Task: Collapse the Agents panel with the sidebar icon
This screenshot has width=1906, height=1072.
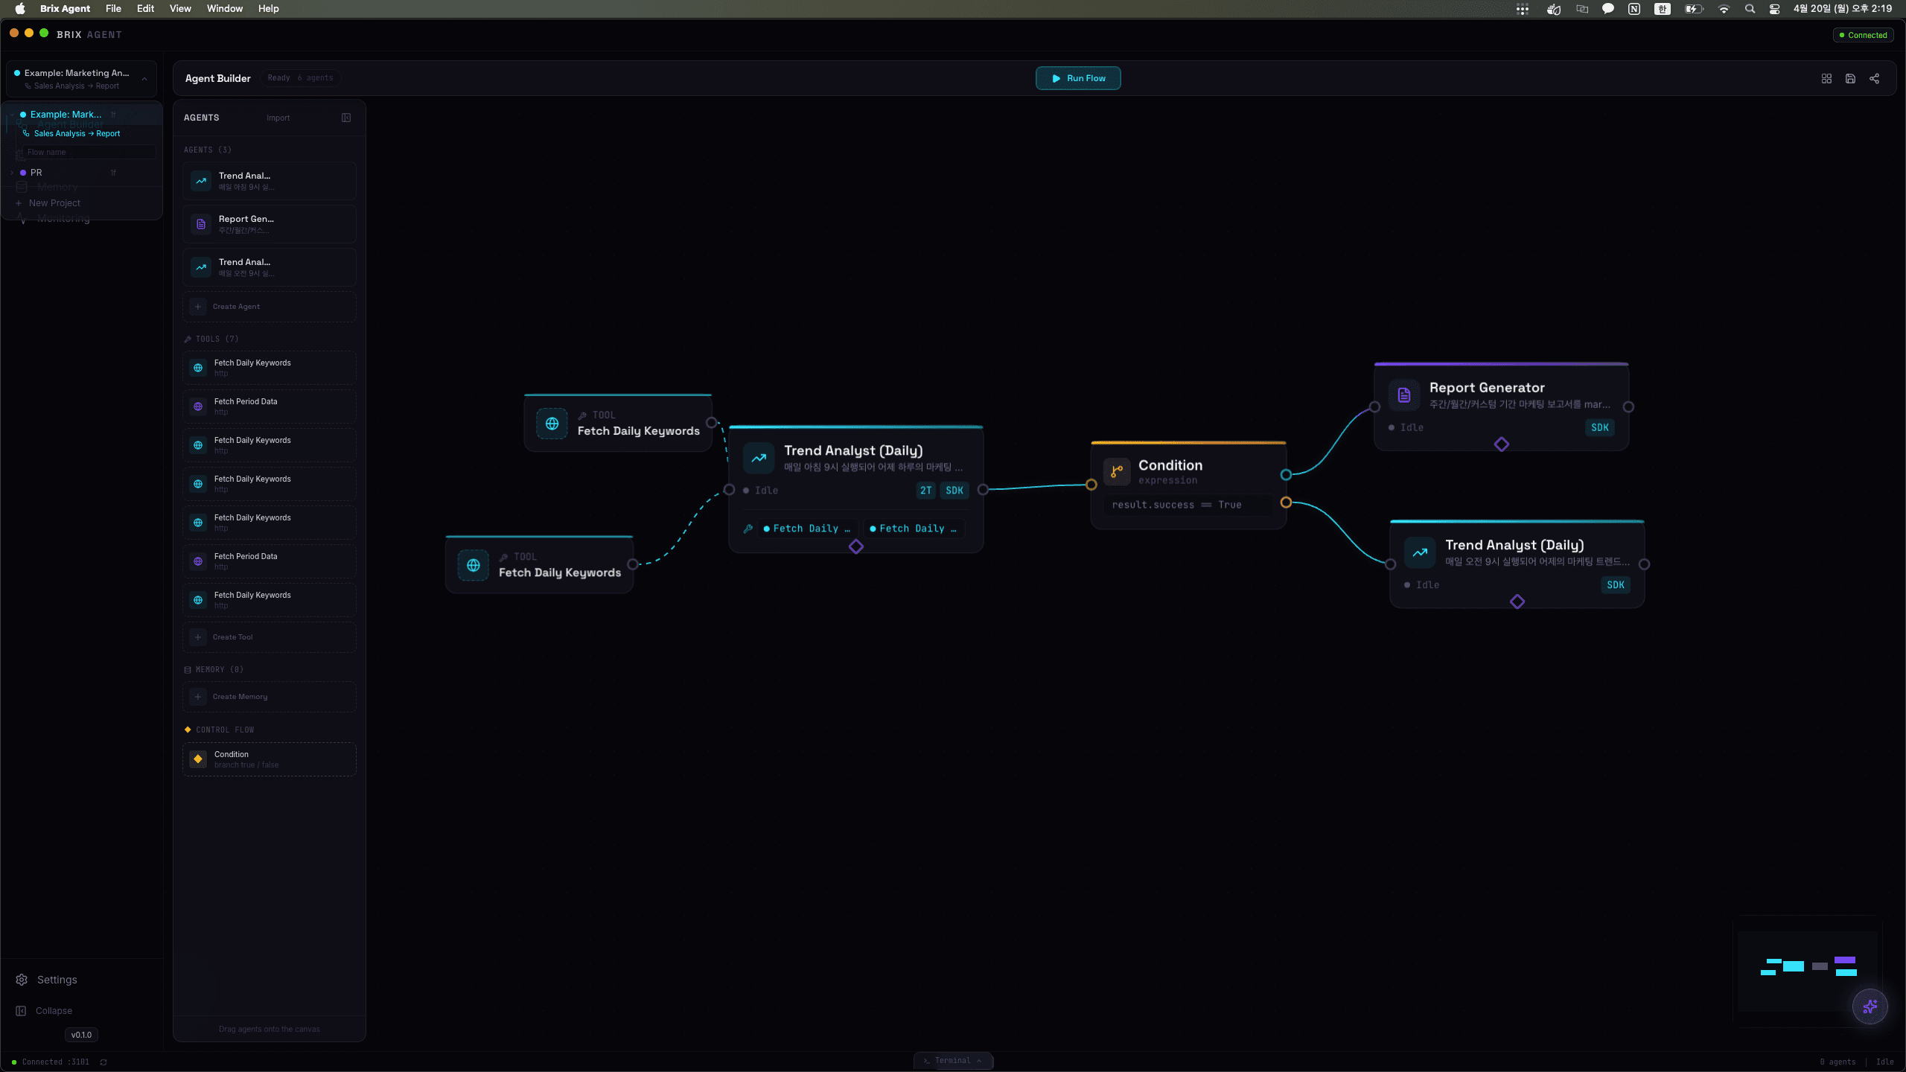Action: [345, 117]
